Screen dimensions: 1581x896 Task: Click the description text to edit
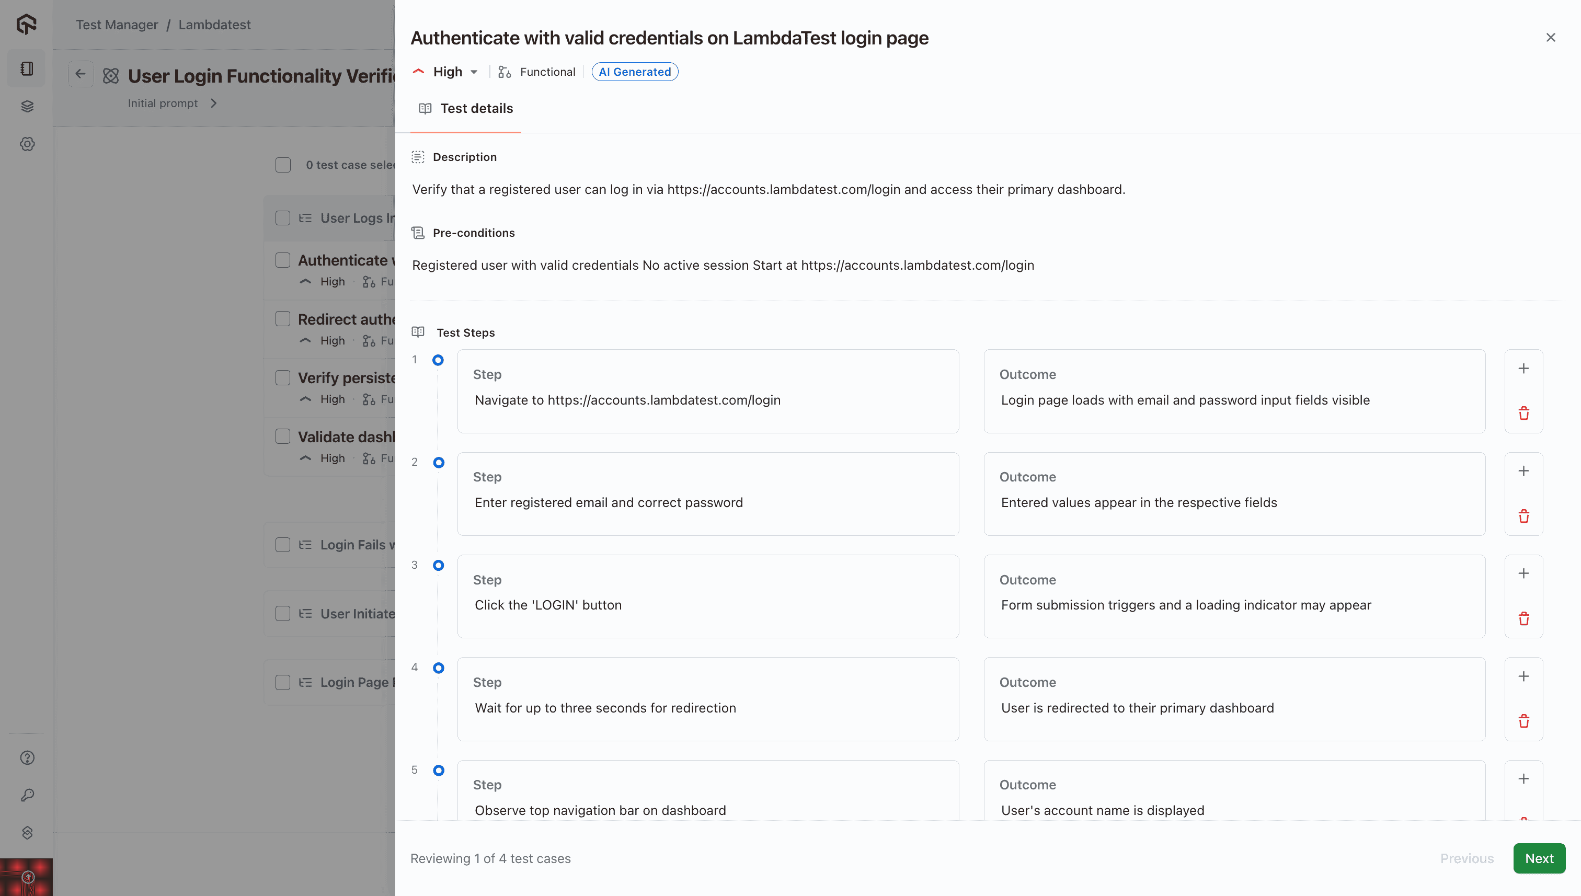pyautogui.click(x=768, y=190)
